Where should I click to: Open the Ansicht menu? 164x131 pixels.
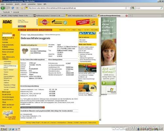click(x=17, y=4)
